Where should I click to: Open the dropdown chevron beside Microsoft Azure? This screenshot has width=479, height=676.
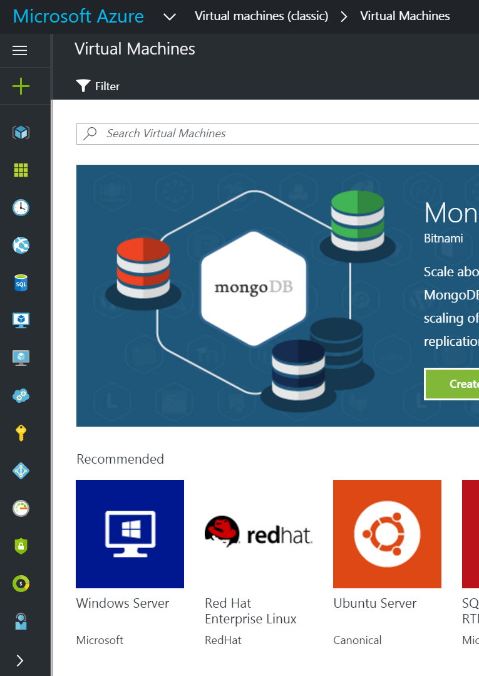(x=170, y=17)
